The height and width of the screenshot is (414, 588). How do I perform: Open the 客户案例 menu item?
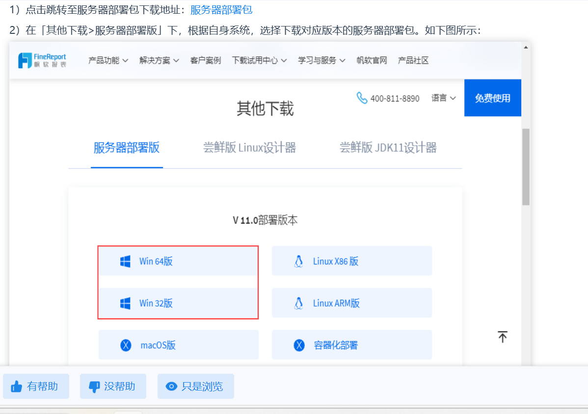click(206, 60)
